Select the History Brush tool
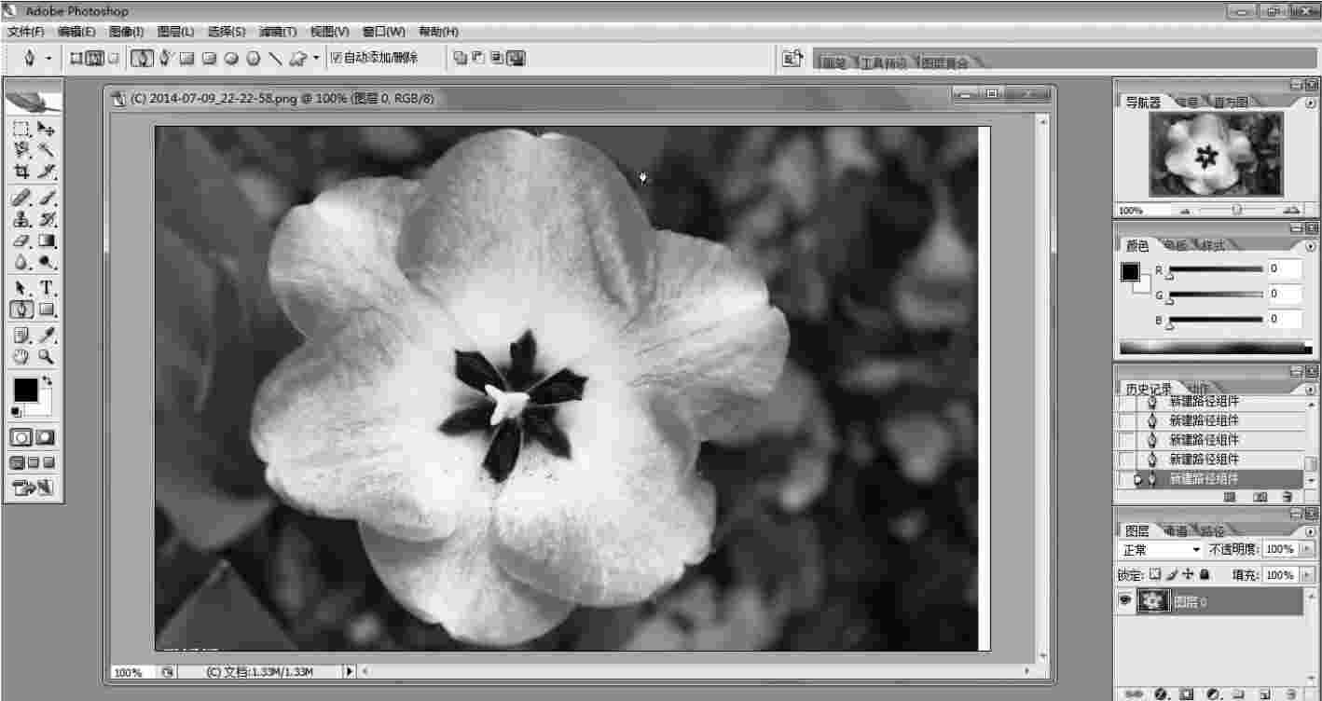The height and width of the screenshot is (701, 1322). click(x=47, y=220)
